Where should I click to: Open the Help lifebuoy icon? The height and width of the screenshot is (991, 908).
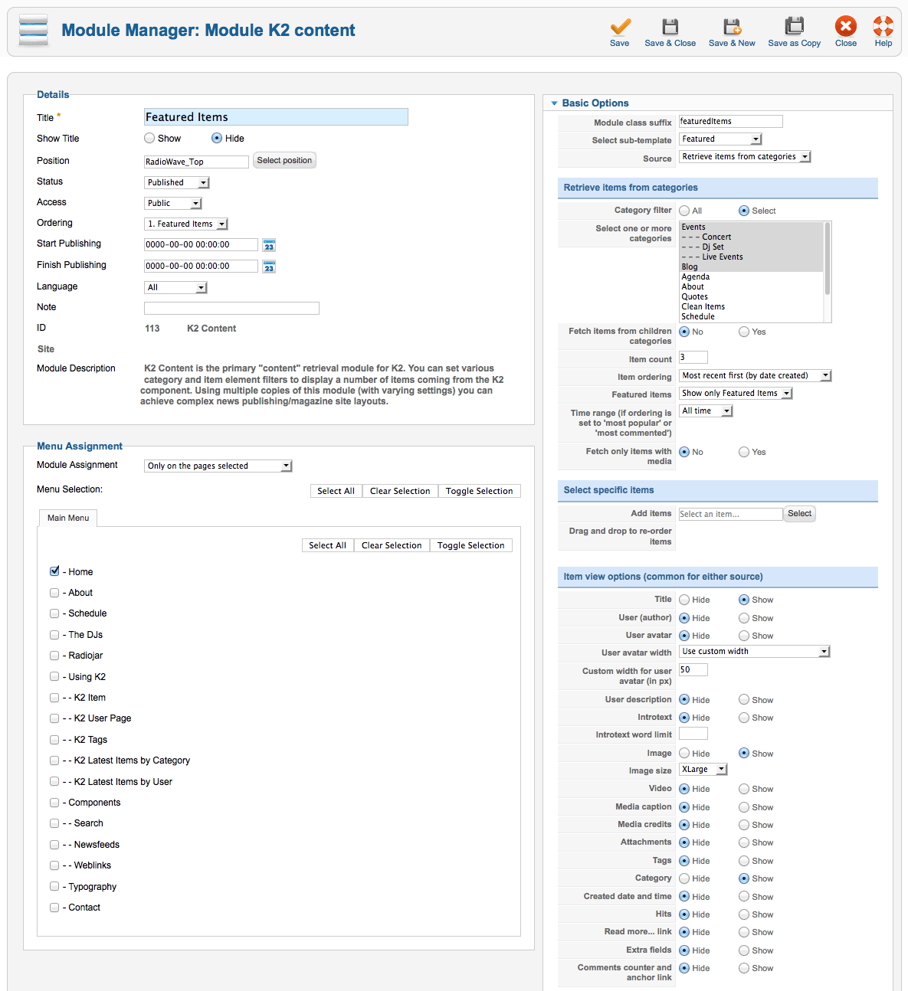coord(883,28)
